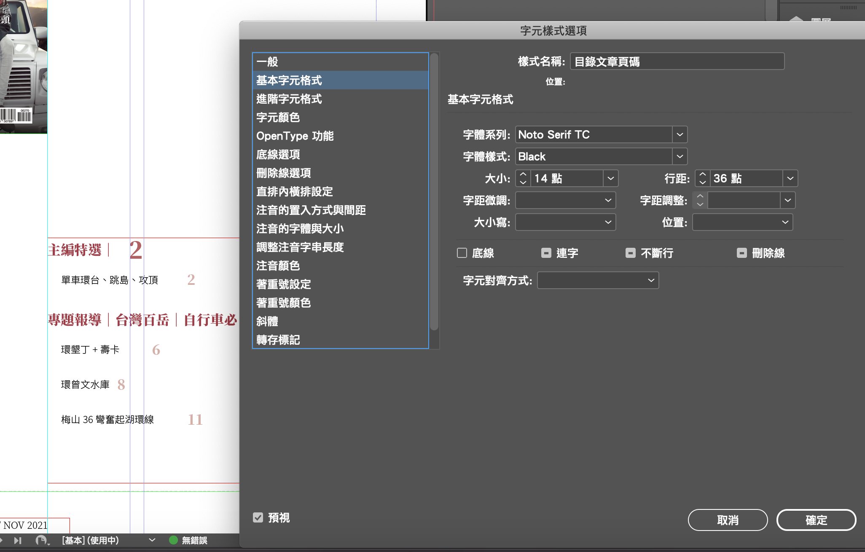Image resolution: width=865 pixels, height=552 pixels.
Task: Increase font size with the up stepper arrow
Action: pos(523,174)
